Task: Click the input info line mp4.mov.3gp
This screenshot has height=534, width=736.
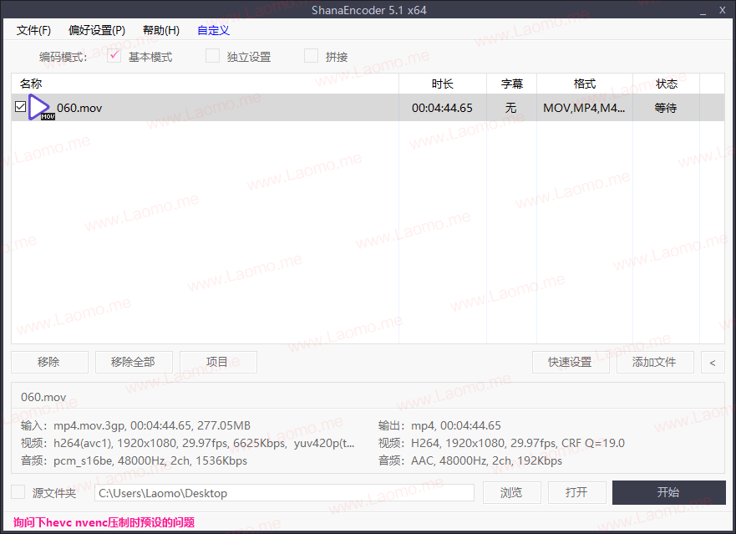Action: click(135, 425)
